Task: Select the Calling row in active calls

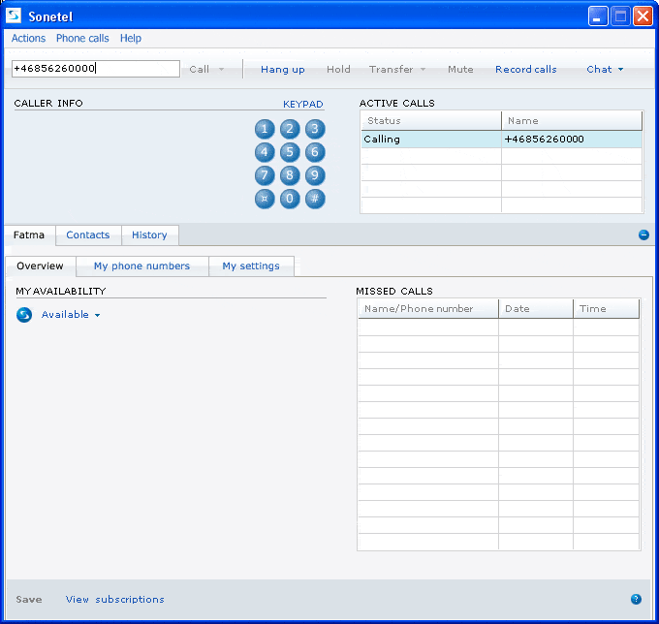Action: pos(501,140)
